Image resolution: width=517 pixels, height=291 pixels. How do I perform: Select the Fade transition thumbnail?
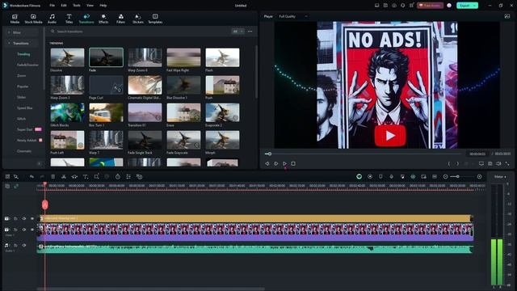[x=106, y=57]
